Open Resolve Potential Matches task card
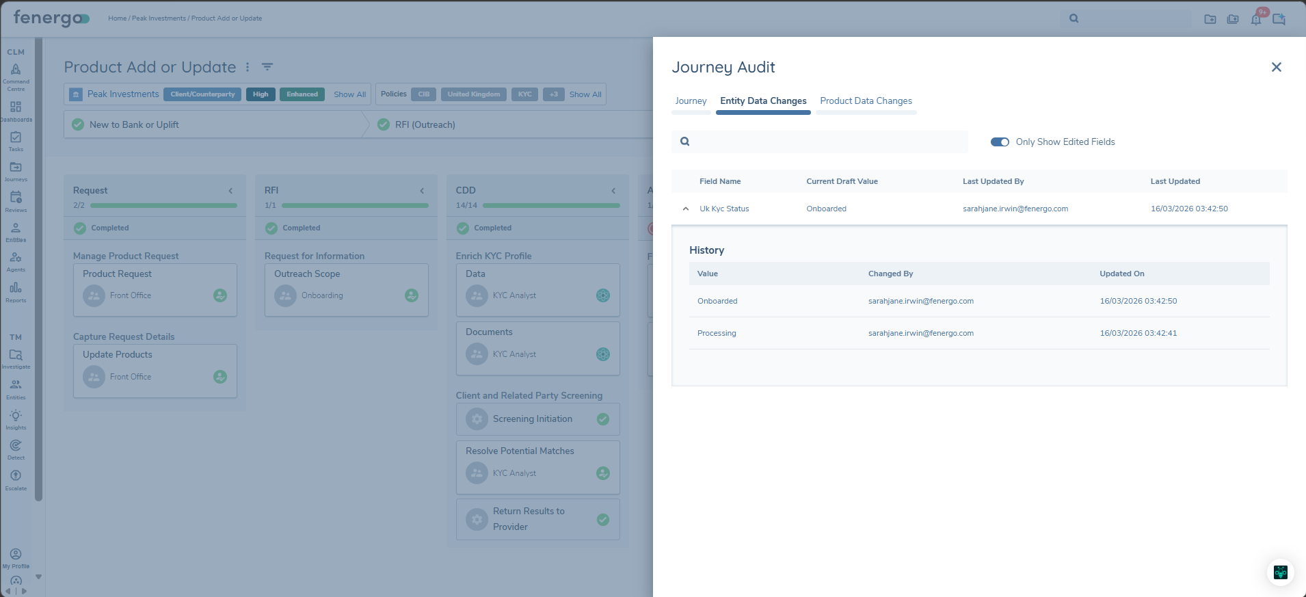The width and height of the screenshot is (1306, 597). [538, 467]
